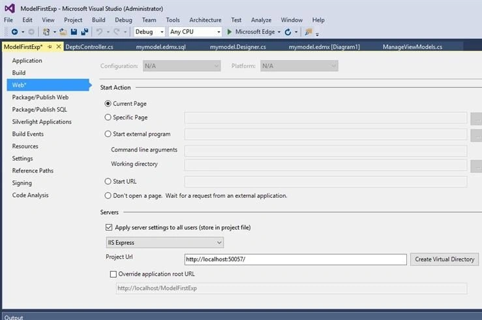
Task: Click the Create Virtual Directory button
Action: click(x=445, y=259)
